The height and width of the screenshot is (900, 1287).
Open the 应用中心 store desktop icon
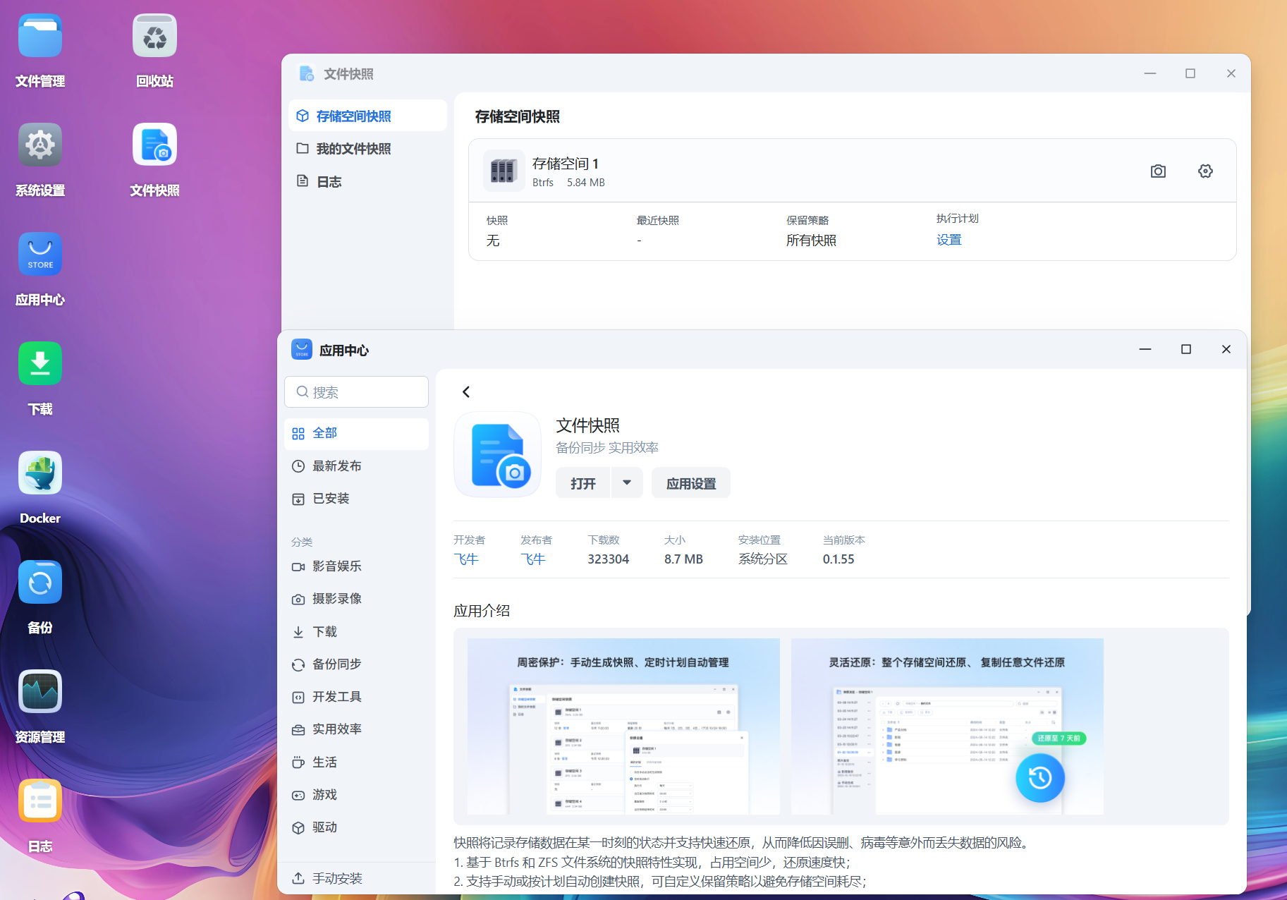tap(40, 255)
